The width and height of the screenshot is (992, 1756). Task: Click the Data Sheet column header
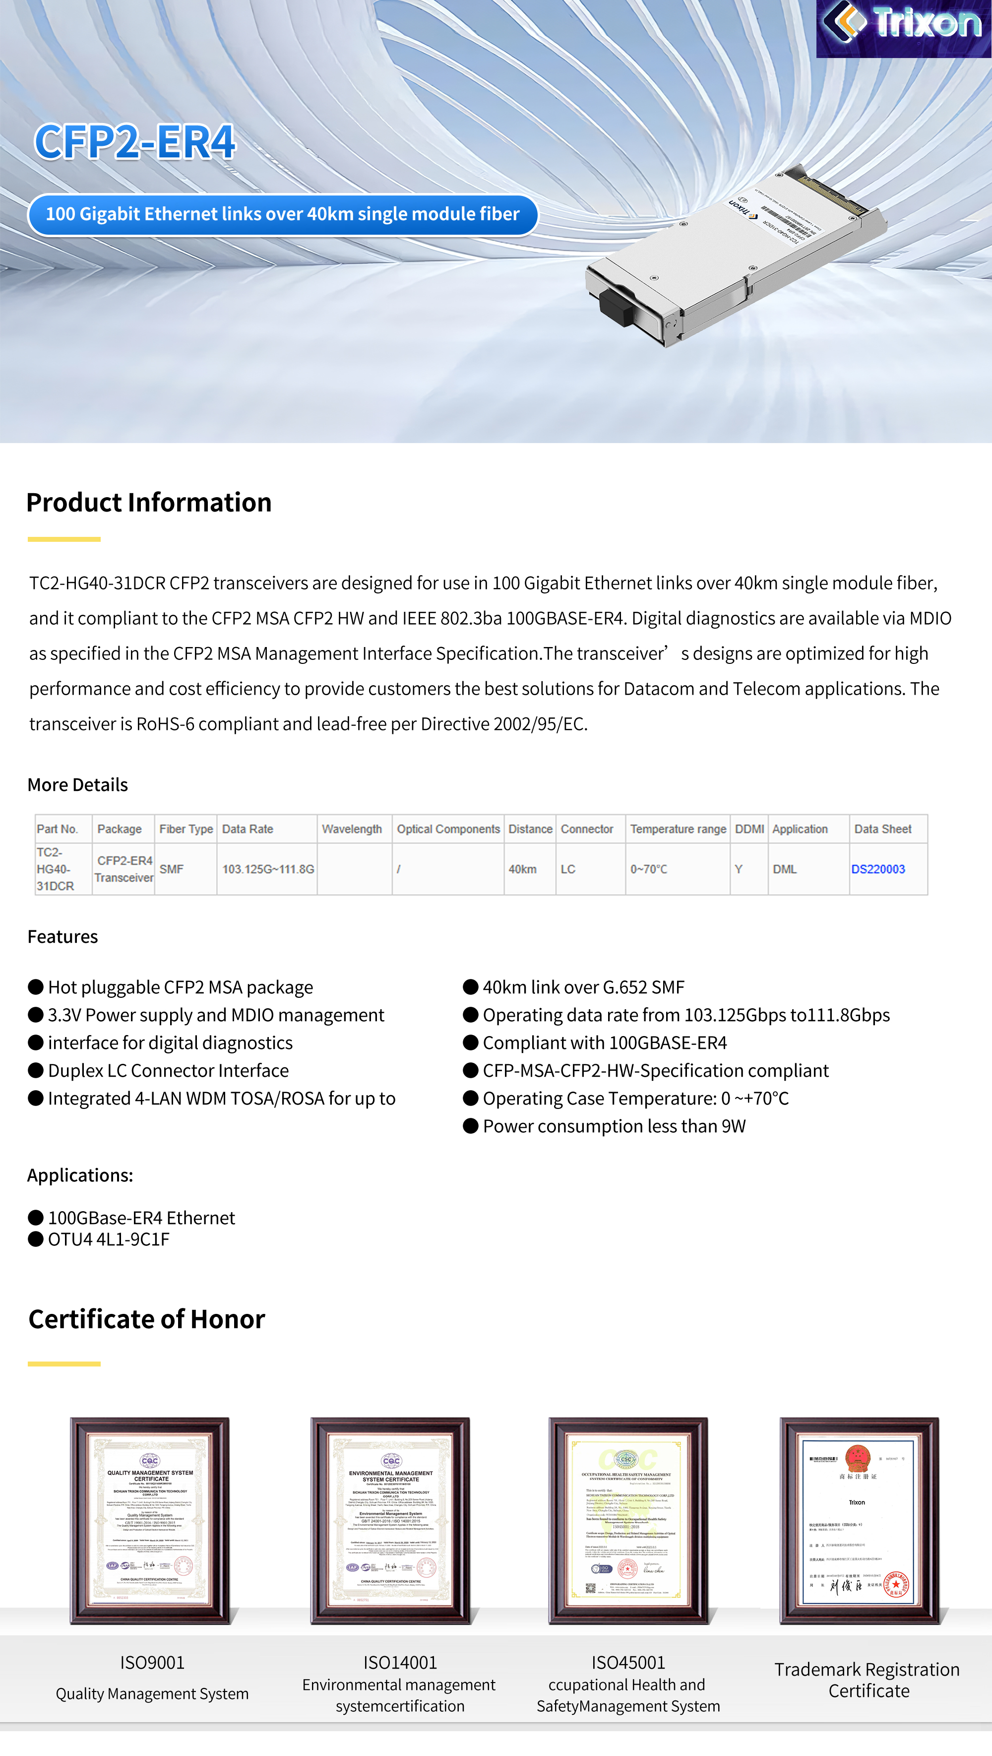coord(882,829)
